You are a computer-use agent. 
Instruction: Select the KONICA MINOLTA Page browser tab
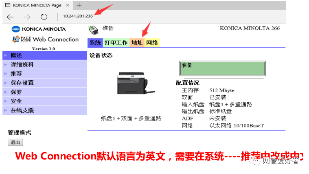pyautogui.click(x=37, y=5)
